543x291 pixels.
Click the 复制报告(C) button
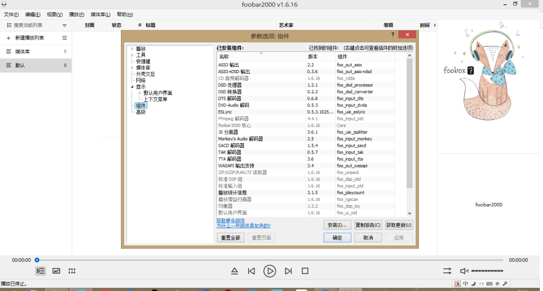coord(368,225)
